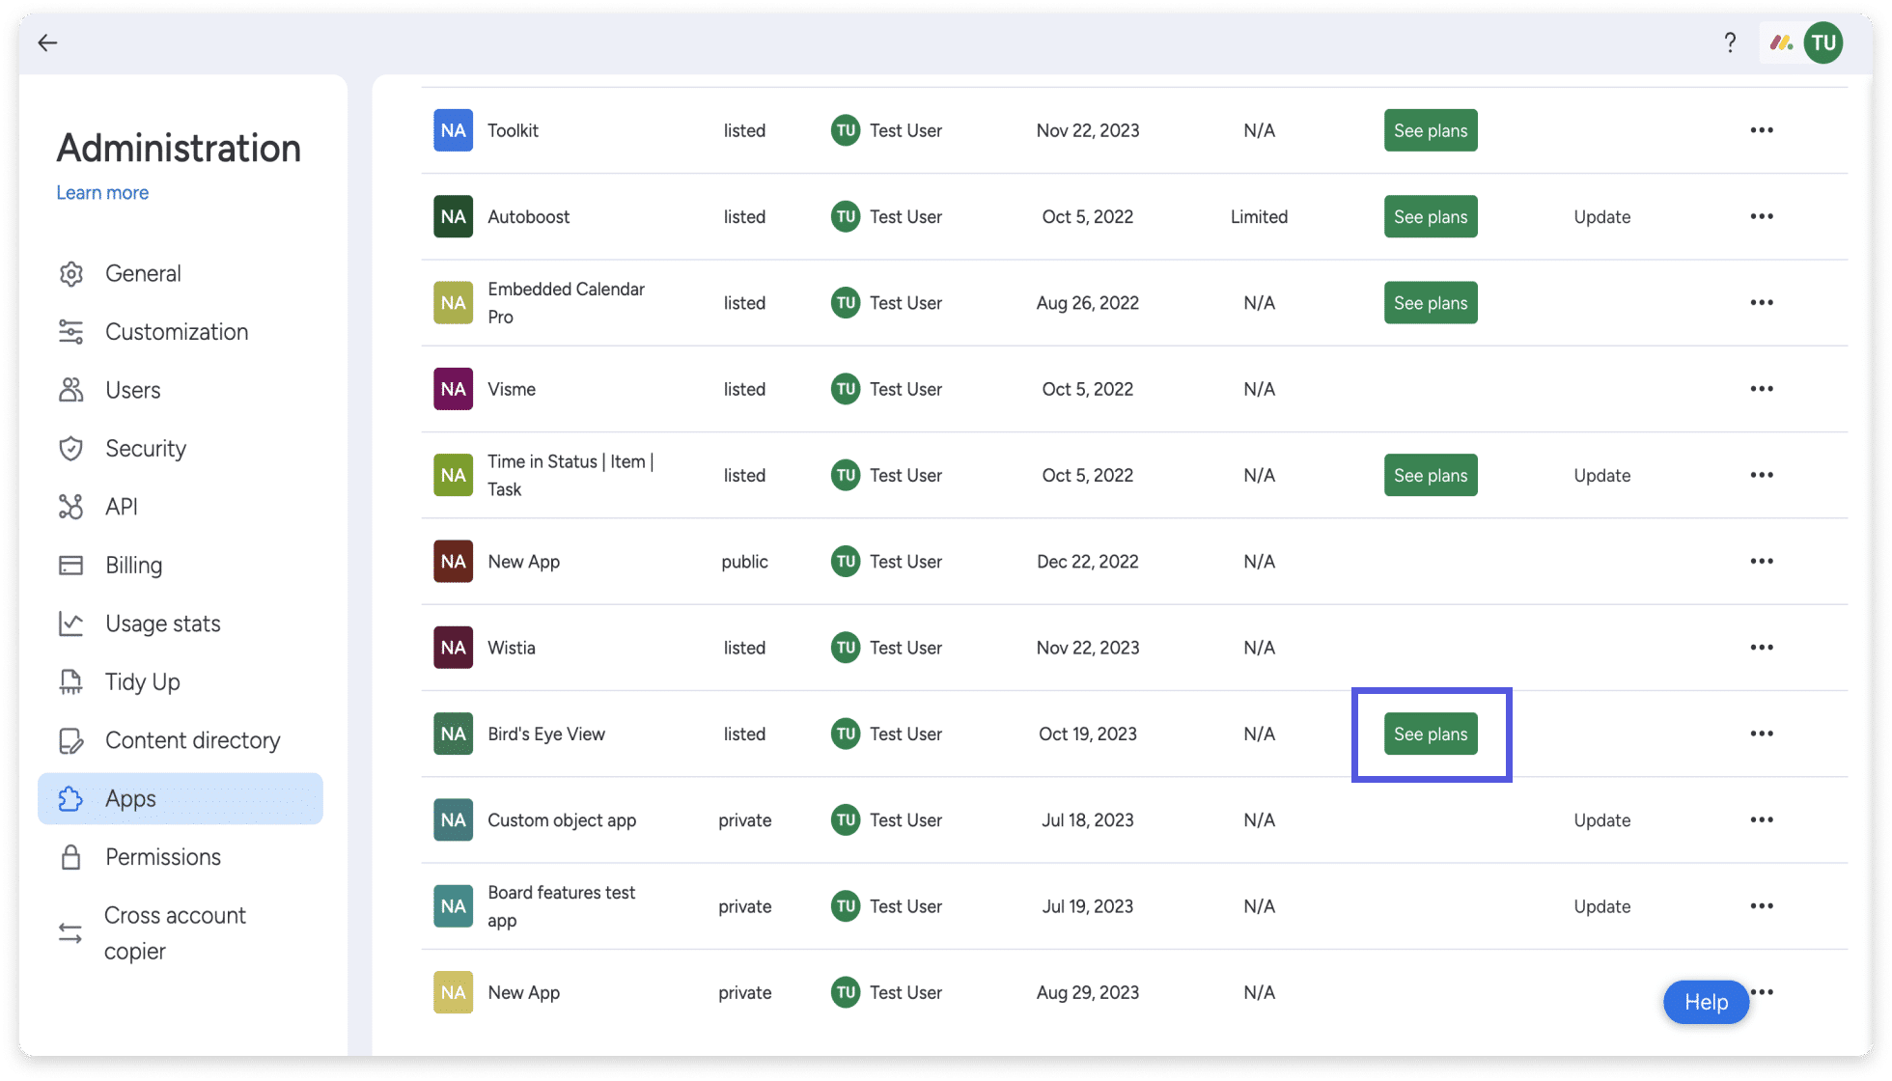Click the Learn more link
Screen dimensions: 1892x1081
(102, 193)
